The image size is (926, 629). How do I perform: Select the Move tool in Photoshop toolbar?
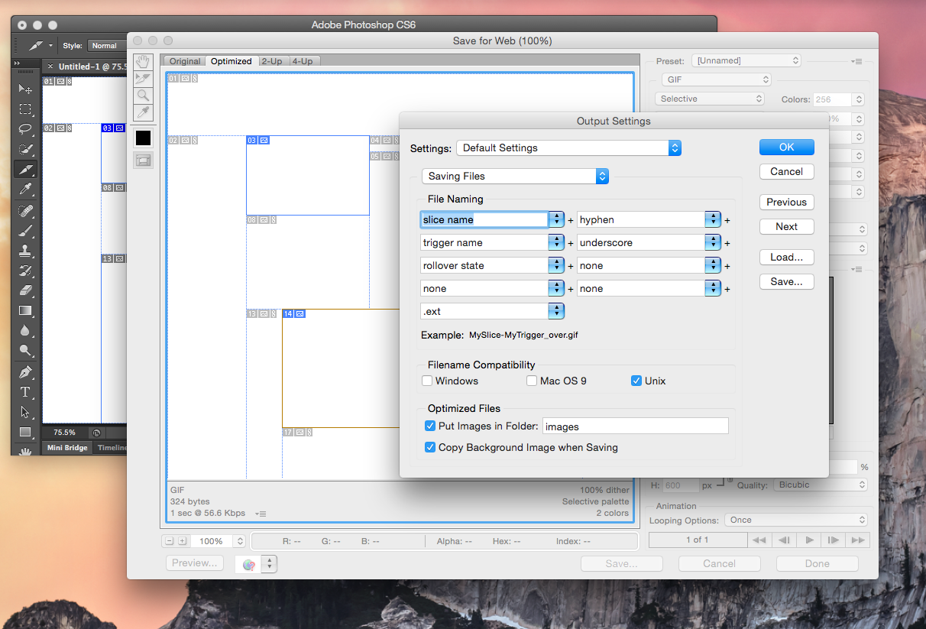pyautogui.click(x=25, y=89)
